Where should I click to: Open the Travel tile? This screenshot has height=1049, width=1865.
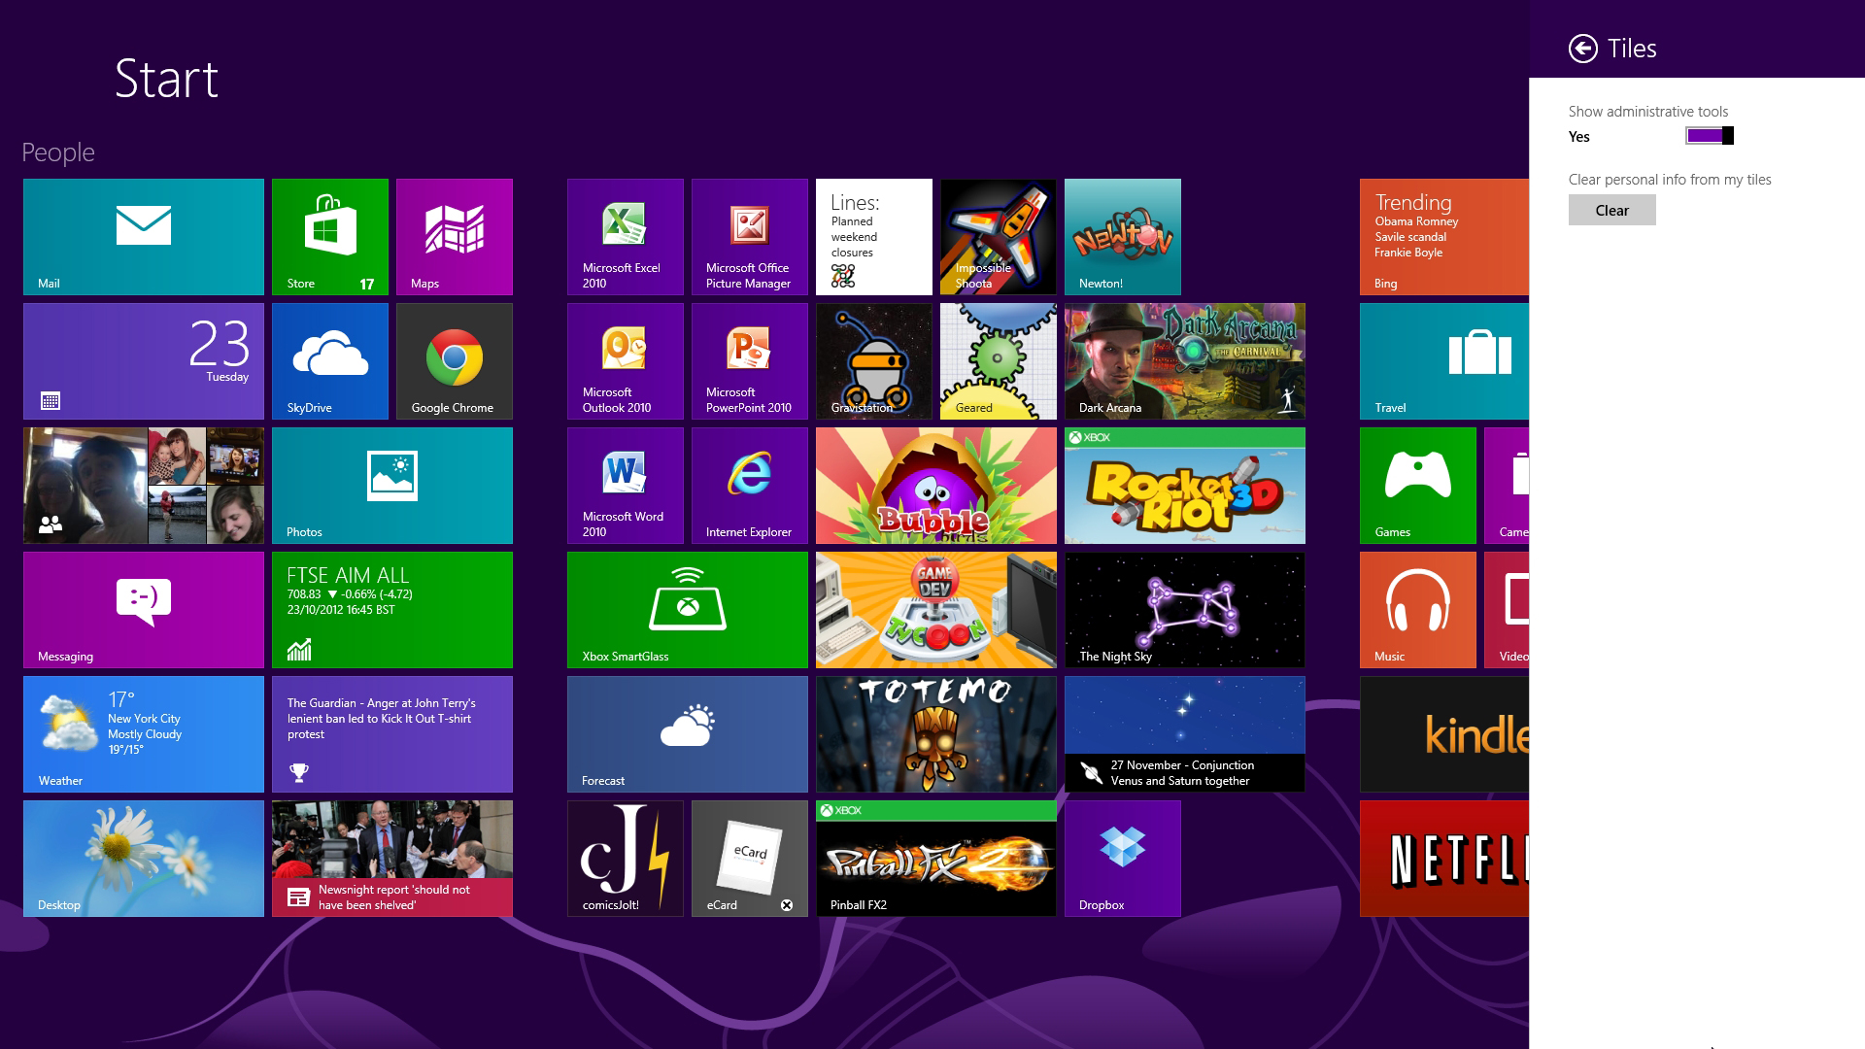pos(1444,361)
